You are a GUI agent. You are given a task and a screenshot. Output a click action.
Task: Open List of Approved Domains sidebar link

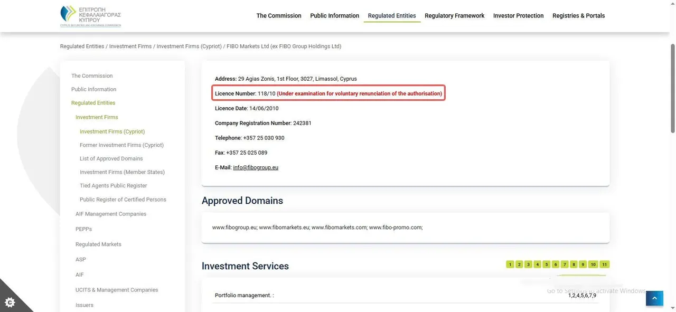pos(111,158)
